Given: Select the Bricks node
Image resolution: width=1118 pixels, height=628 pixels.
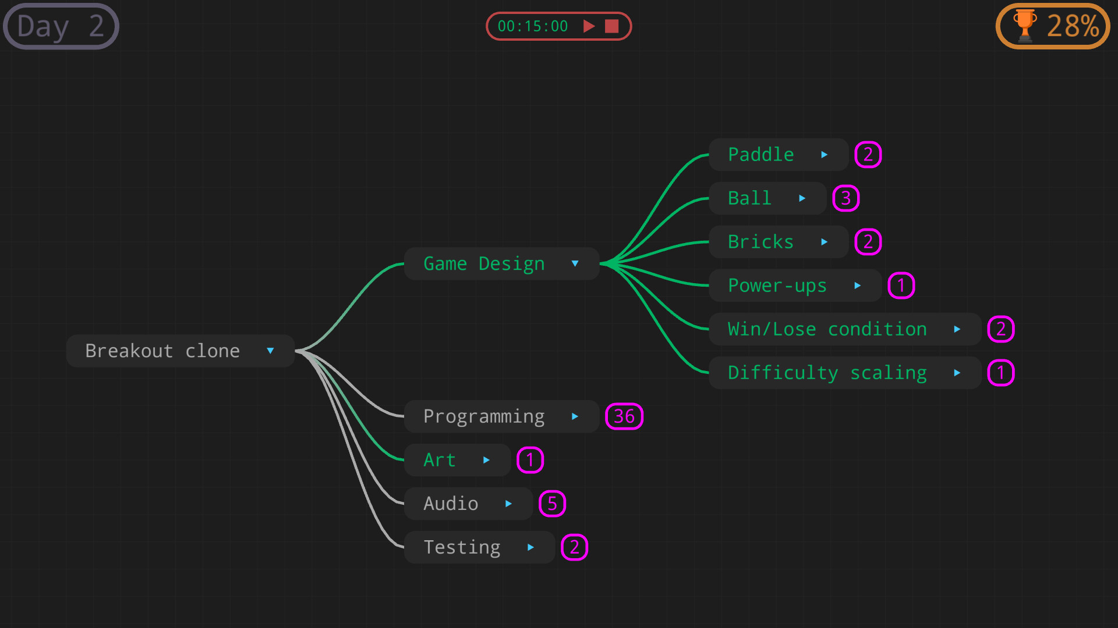Looking at the screenshot, I should pos(760,242).
